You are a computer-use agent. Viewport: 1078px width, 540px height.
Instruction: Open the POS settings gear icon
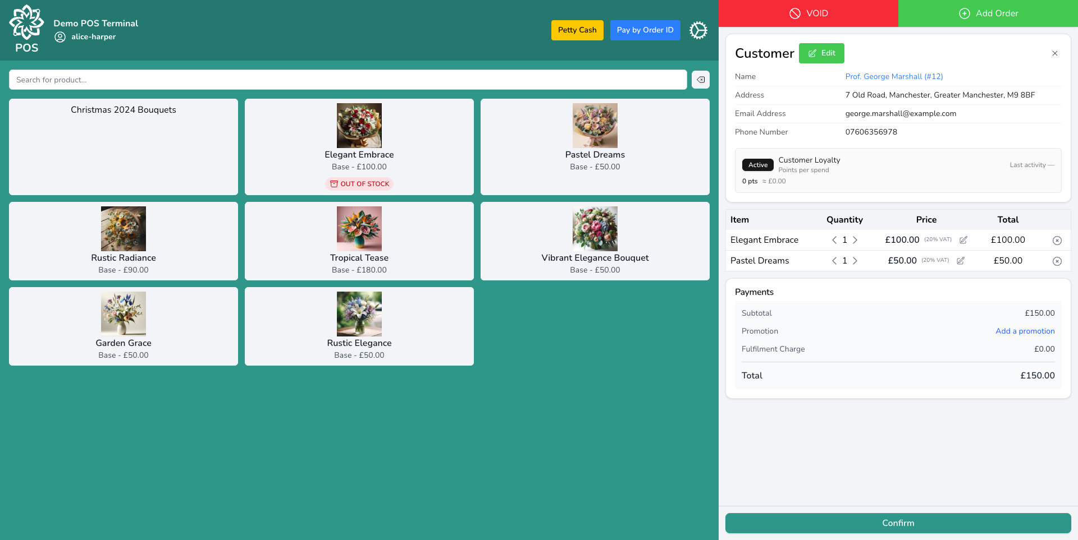click(698, 30)
